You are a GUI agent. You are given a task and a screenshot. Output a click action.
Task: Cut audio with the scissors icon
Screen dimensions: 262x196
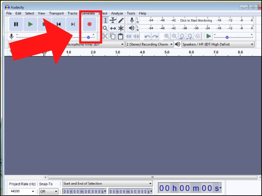(105, 36)
